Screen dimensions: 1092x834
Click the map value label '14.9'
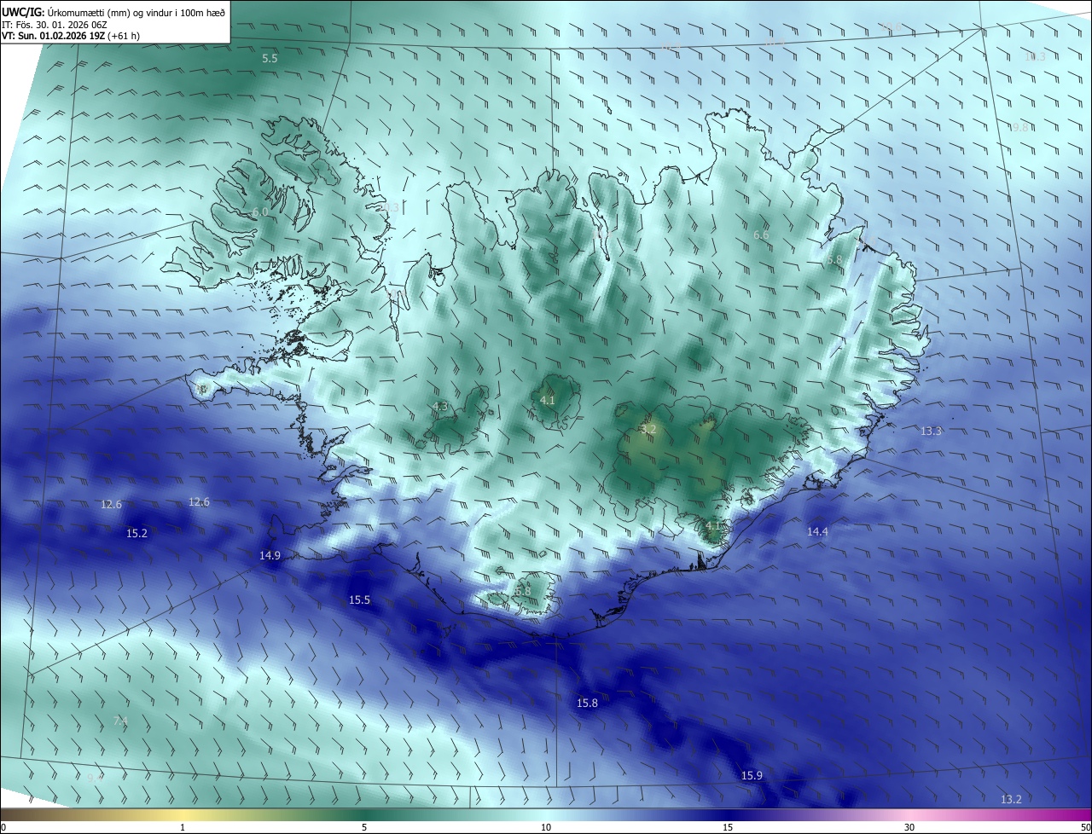pos(270,556)
